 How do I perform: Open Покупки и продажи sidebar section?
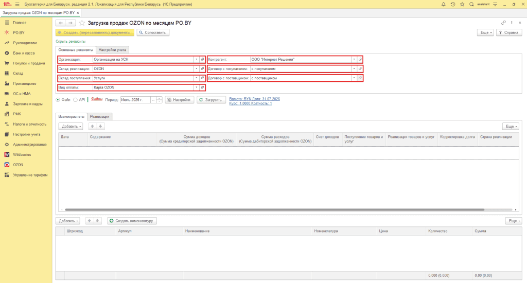29,63
